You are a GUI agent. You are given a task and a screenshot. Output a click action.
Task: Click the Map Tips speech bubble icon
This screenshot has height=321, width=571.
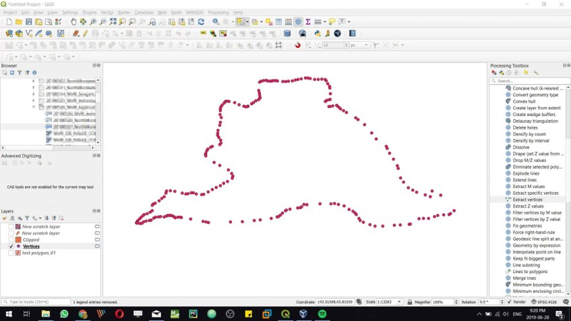pos(332,22)
